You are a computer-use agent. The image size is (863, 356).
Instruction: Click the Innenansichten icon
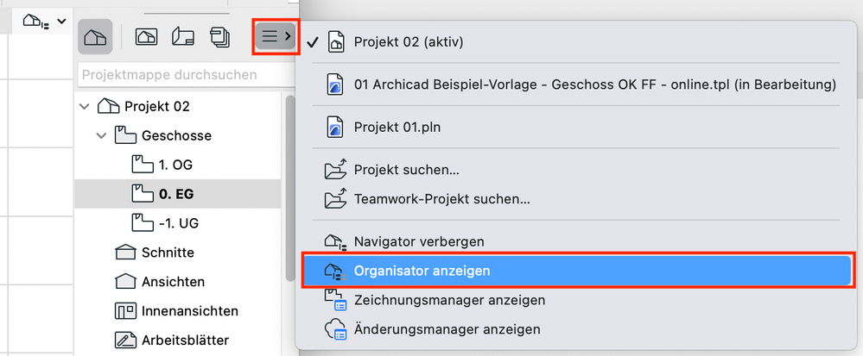[126, 310]
